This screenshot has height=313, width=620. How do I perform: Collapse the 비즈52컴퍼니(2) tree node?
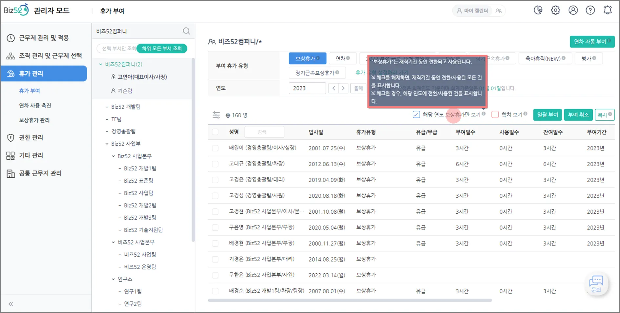pos(101,64)
